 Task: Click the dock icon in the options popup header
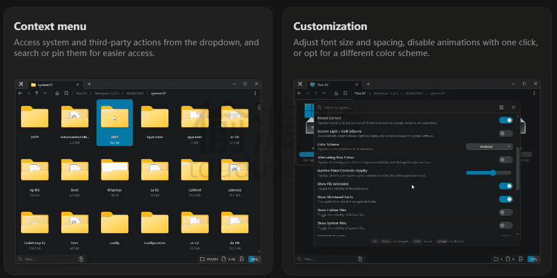(x=501, y=108)
